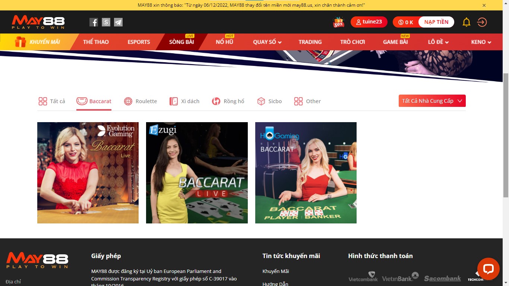
Task: Select SÒNG BÀI live casino menu
Action: (181, 42)
